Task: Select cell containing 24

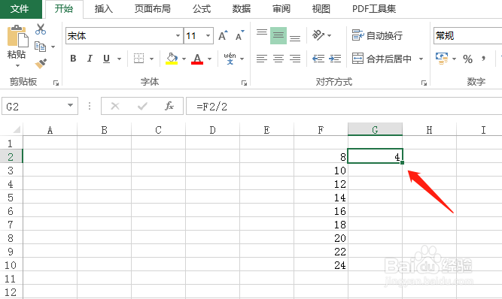Action: point(321,265)
